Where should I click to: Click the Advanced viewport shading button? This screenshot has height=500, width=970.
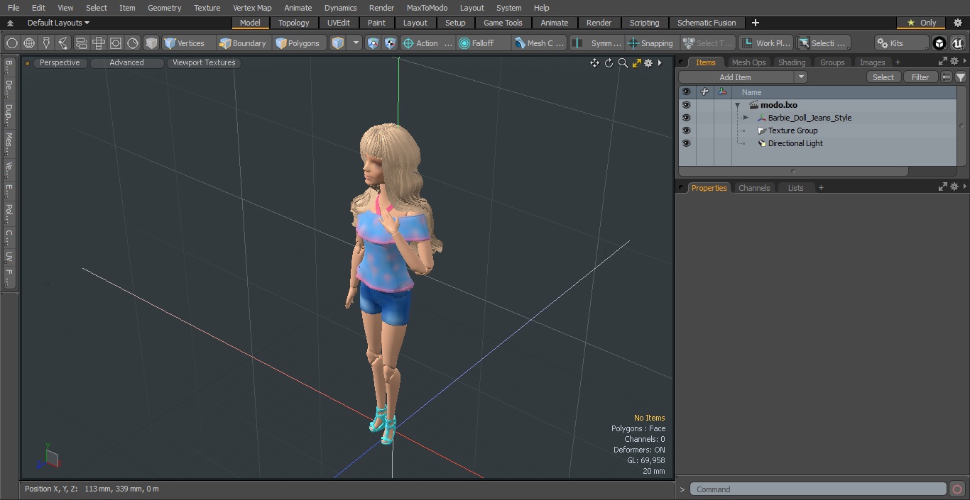[126, 62]
